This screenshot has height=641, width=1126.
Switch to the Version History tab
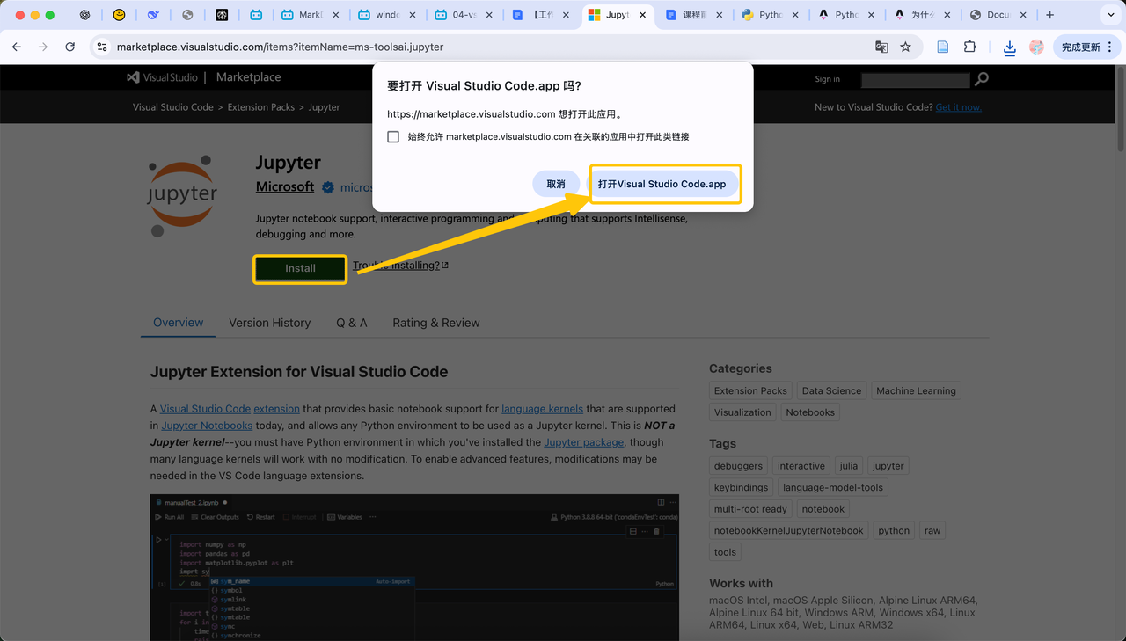click(x=269, y=323)
